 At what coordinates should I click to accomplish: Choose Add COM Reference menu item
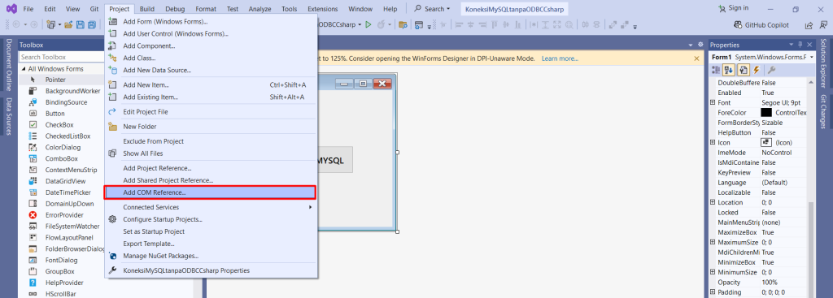point(212,192)
